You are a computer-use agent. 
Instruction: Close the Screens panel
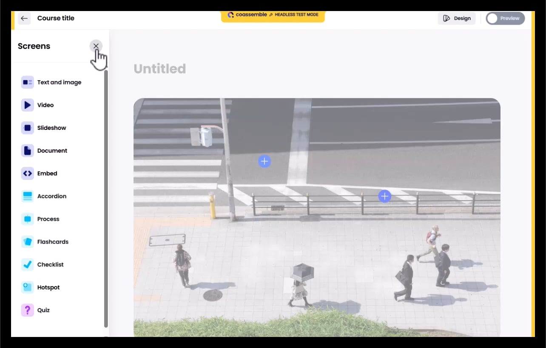point(96,46)
